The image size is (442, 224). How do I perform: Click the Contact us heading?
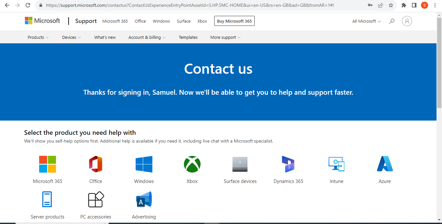218,69
